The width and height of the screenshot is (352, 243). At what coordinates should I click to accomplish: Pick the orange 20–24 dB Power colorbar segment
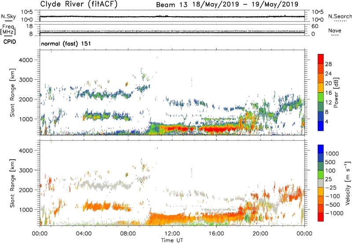point(321,78)
